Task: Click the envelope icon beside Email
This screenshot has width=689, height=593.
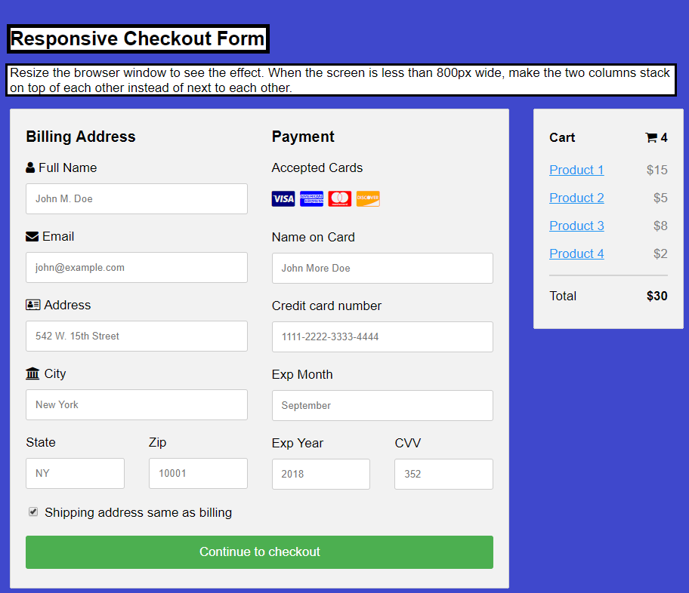Action: click(x=31, y=235)
